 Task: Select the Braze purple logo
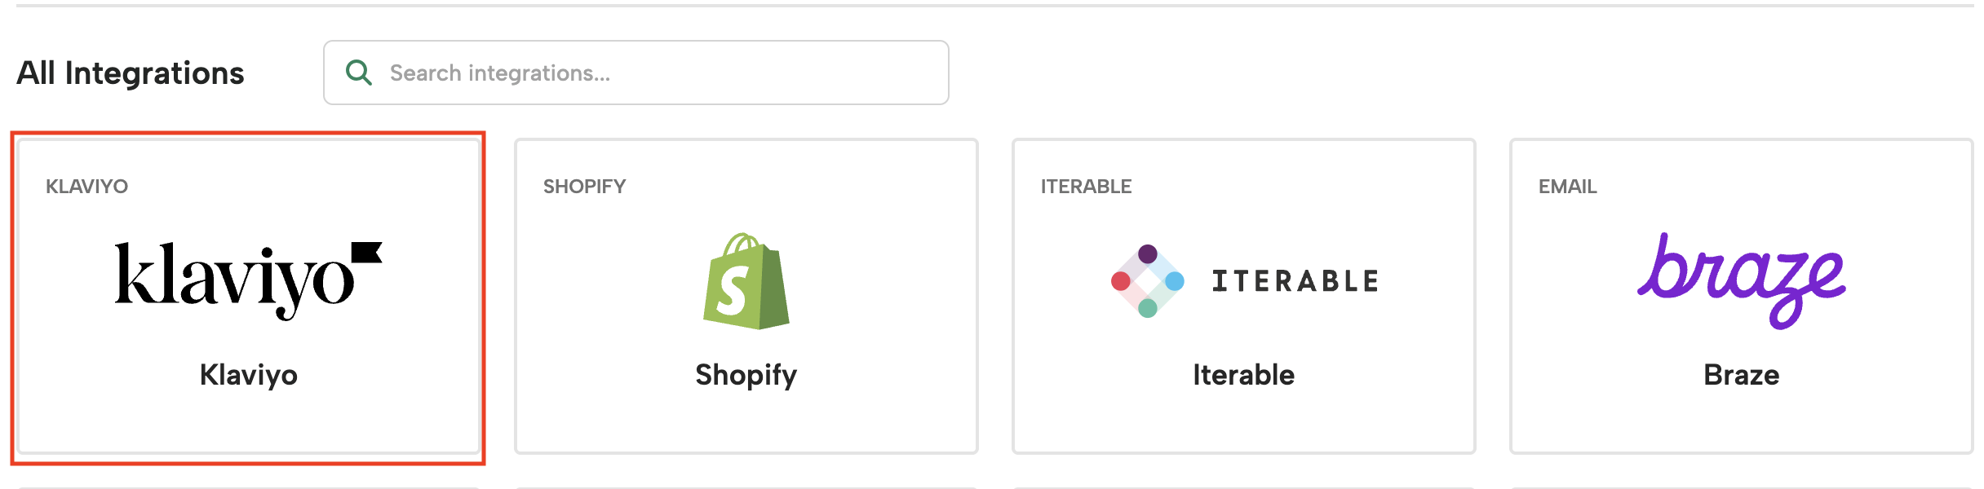coord(1740,277)
